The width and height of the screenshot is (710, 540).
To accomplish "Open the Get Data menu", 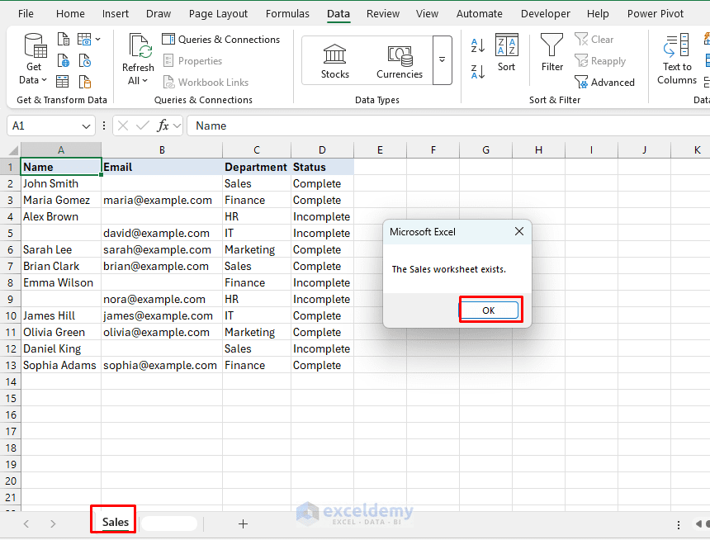I will (35, 59).
